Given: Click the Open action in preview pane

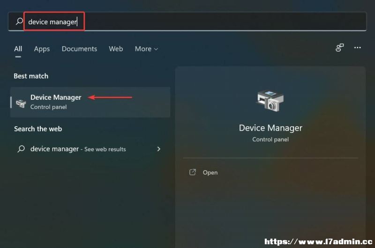Looking at the screenshot, I should (x=210, y=172).
